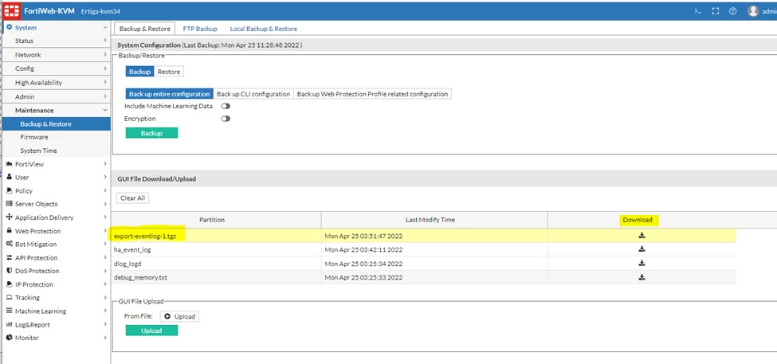
Task: Click the green Backup button
Action: point(151,133)
